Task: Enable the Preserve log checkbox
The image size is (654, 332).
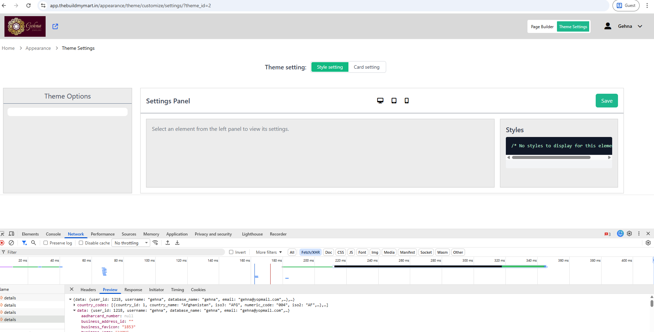Action: pos(46,243)
